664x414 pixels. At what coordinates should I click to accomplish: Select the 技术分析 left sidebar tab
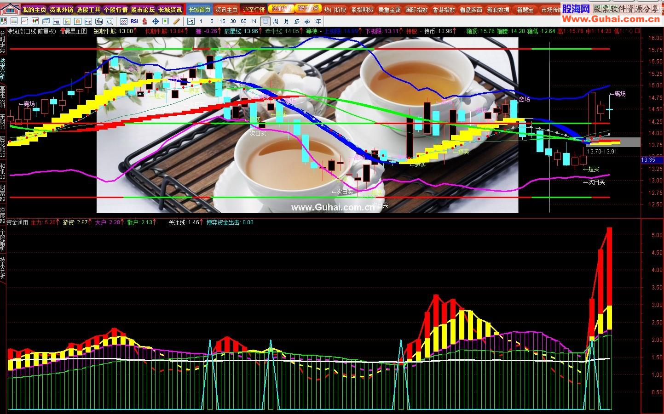(3, 69)
